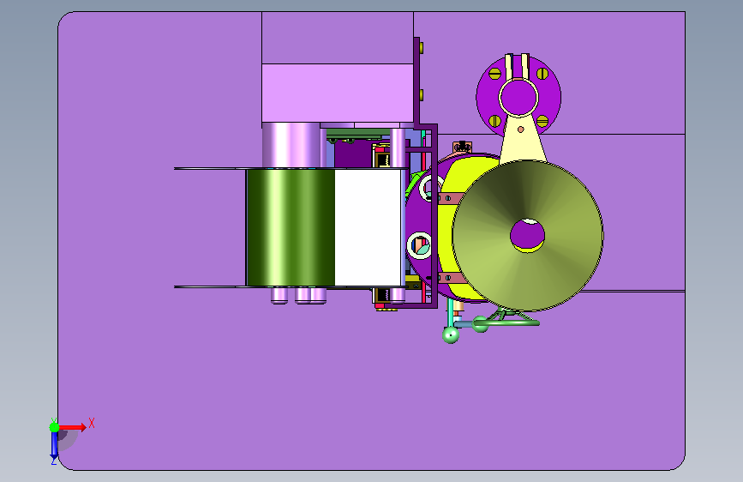The height and width of the screenshot is (482, 743).
Task: Select the small salmon dot on cream bracket
Action: (521, 130)
